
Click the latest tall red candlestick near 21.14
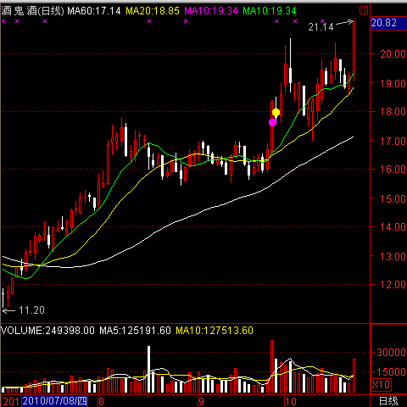click(x=354, y=50)
